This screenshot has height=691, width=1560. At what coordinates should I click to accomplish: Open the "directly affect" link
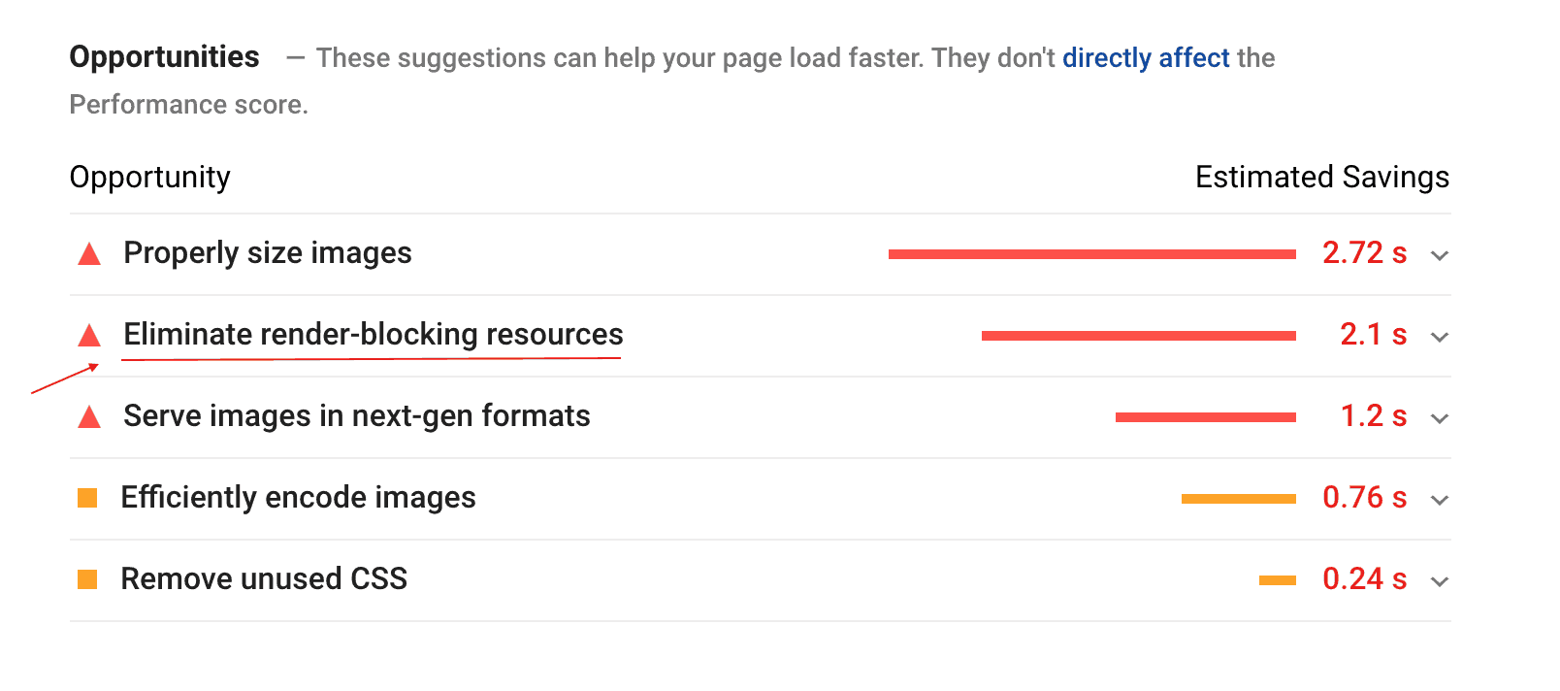point(1146,58)
